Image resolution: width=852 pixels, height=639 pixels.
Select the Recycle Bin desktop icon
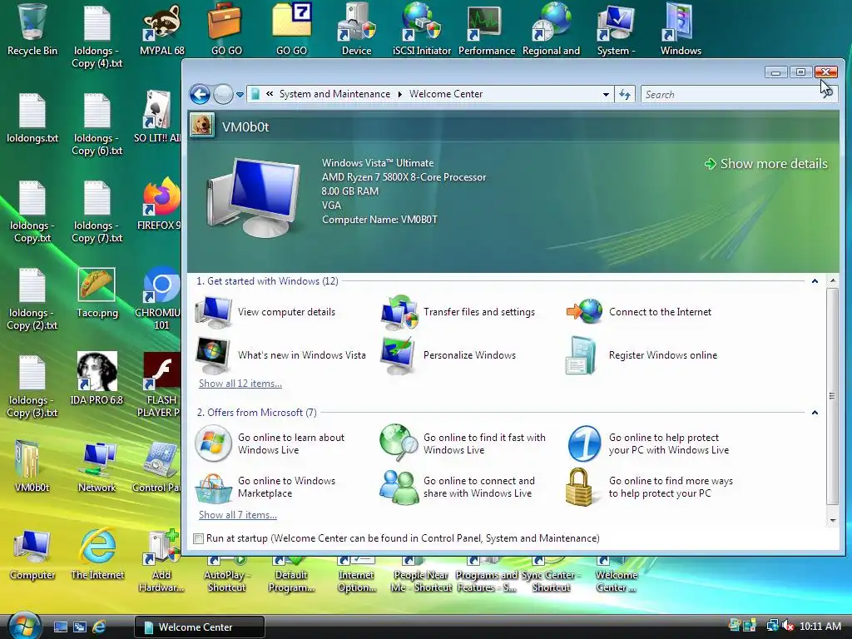pos(32,30)
